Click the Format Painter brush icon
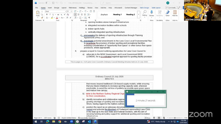Image resolution: width=221 pixels, height=124 pixels. pos(42,18)
